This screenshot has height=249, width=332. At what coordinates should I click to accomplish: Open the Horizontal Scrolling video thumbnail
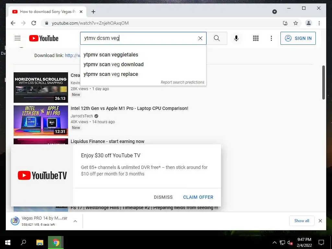[x=41, y=88]
